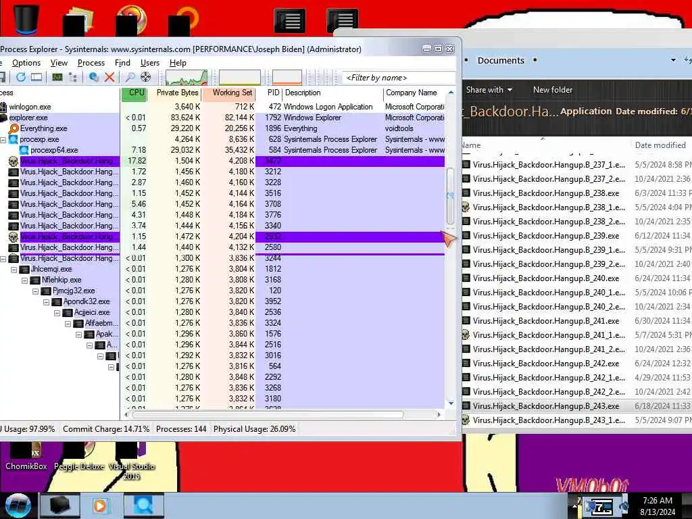Click the Find Window's Process crosshair icon
692x519 pixels.
(145, 77)
